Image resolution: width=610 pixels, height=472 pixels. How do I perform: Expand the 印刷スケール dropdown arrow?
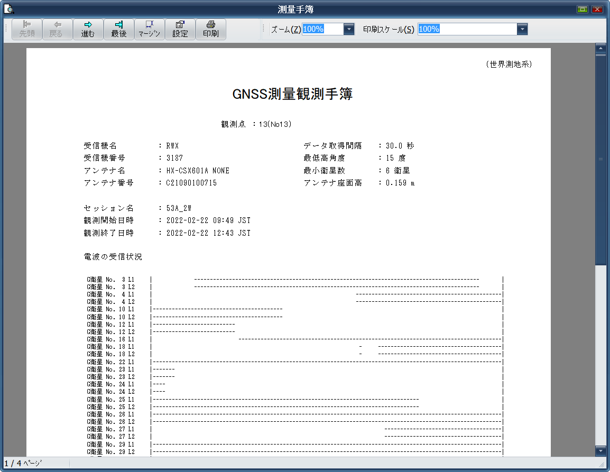tap(522, 29)
